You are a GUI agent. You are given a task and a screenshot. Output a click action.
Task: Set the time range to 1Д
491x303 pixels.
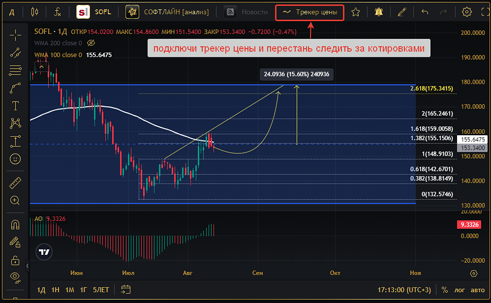(41, 290)
